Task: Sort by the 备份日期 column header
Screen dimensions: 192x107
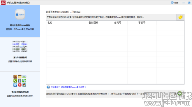Action: coord(94,23)
